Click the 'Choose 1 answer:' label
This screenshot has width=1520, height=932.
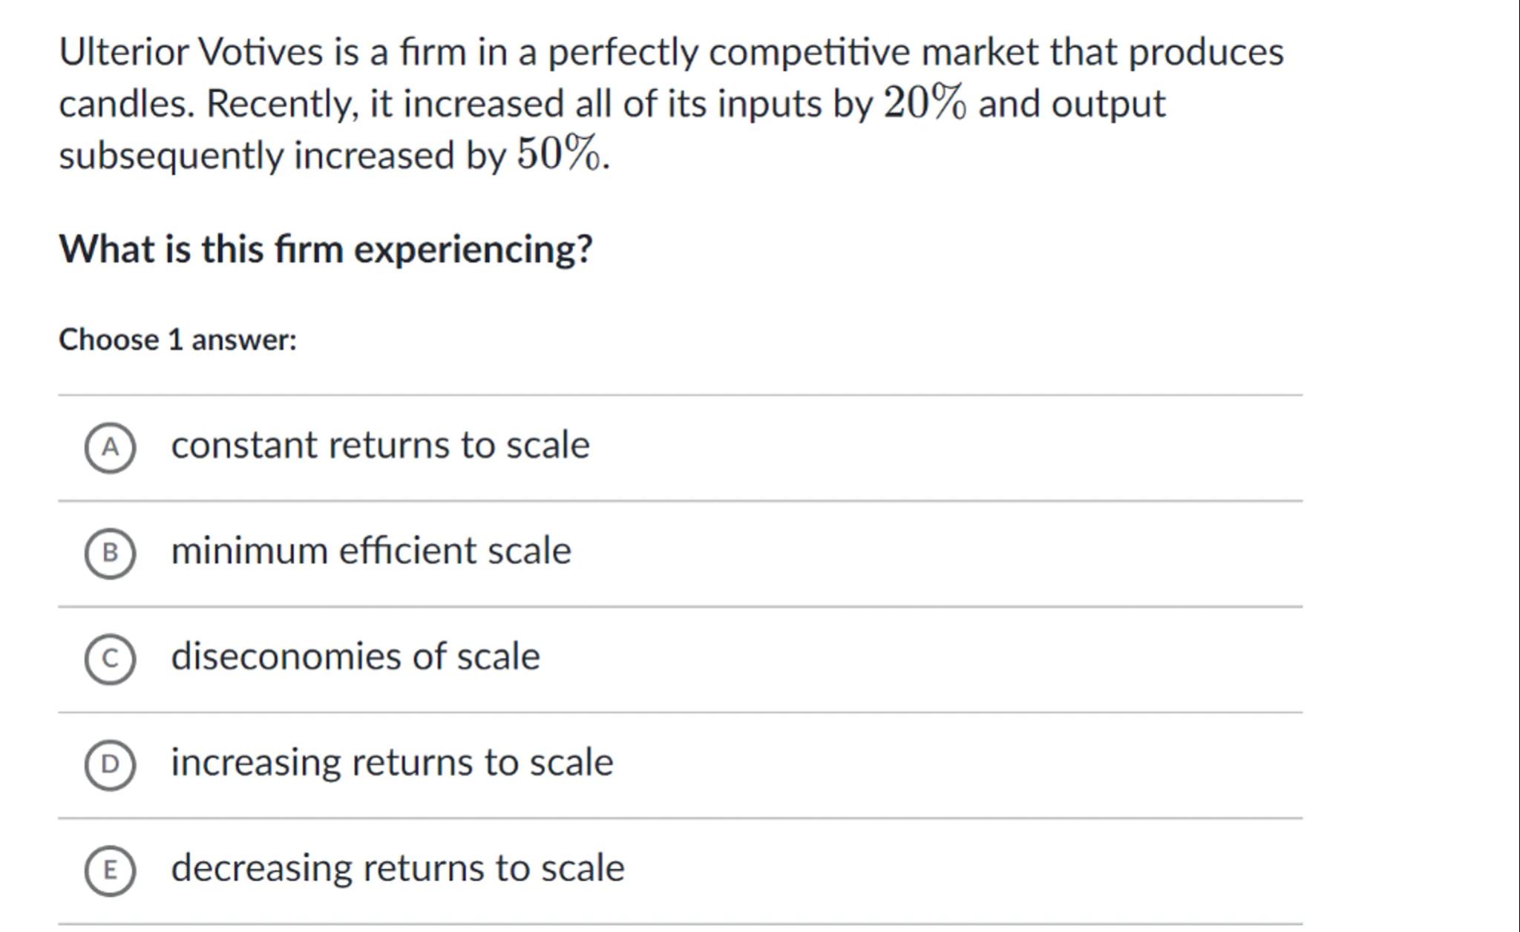[x=177, y=340]
